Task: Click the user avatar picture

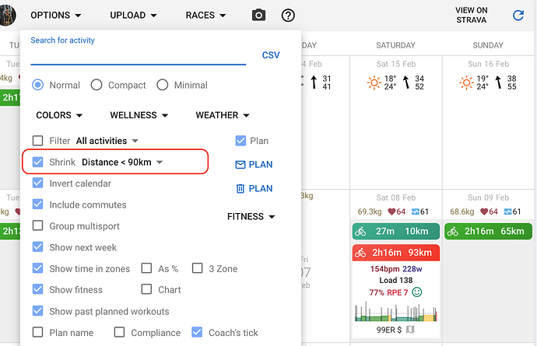Action: tap(8, 15)
